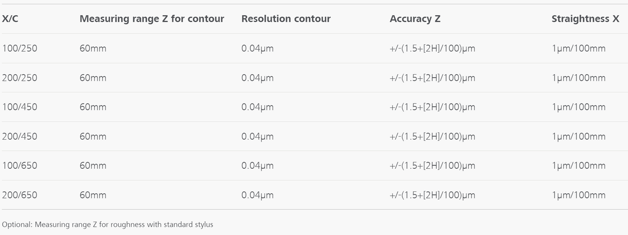This screenshot has width=628, height=235.
Task: Click the 60mm value in the 100/650 row
Action: pos(93,166)
